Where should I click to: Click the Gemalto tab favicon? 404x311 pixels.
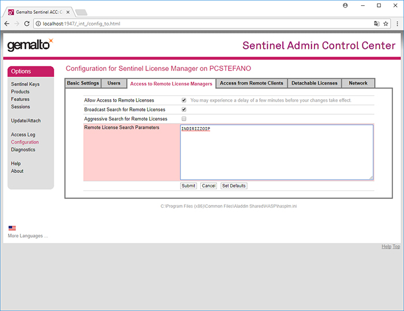tap(11, 12)
